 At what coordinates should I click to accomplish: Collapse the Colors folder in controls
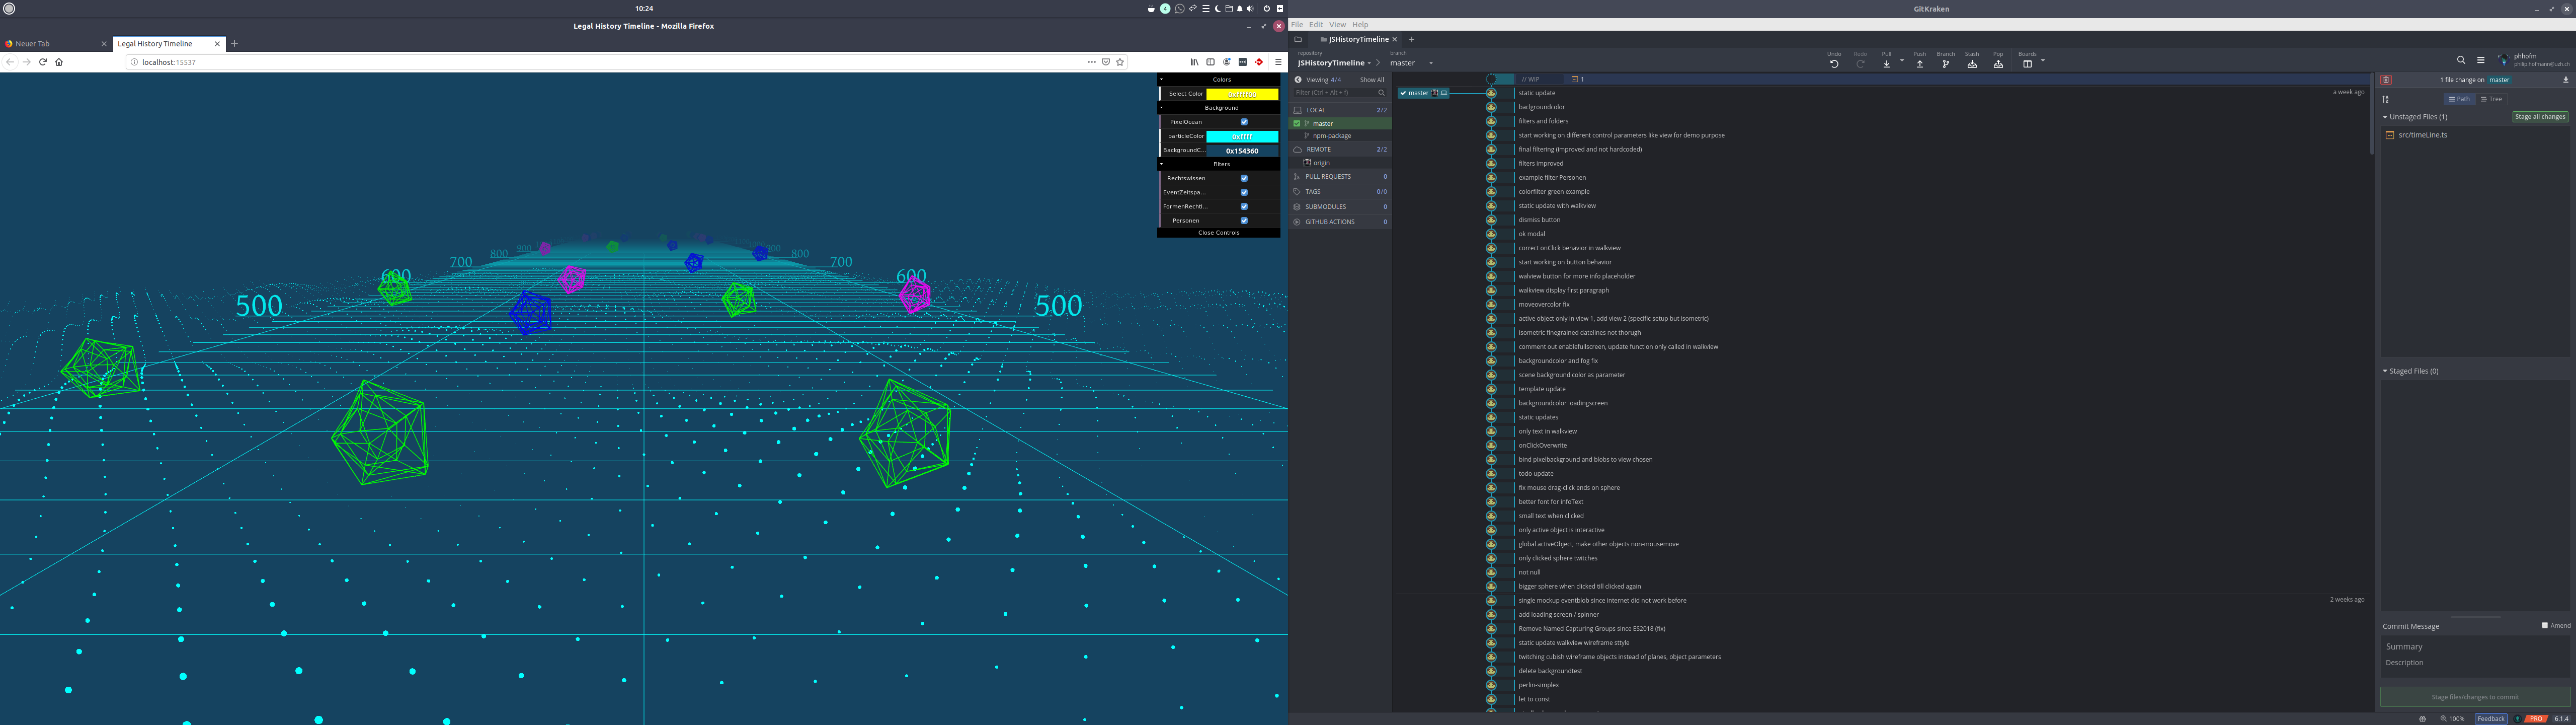pos(1219,79)
